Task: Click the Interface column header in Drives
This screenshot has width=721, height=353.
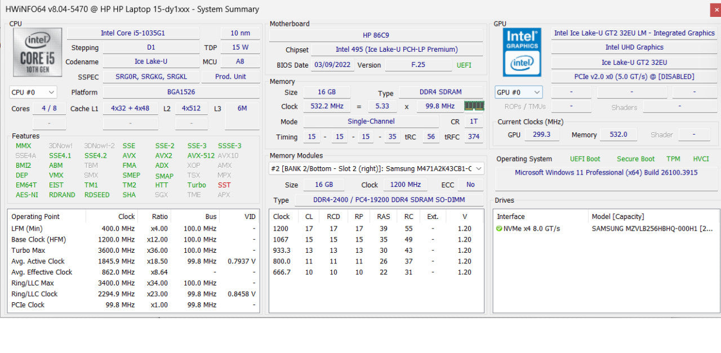Action: [541, 216]
